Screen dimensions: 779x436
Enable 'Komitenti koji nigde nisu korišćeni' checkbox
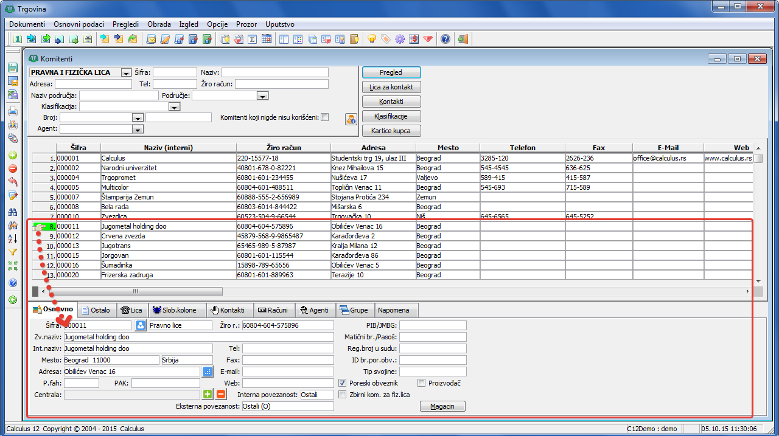tap(325, 117)
